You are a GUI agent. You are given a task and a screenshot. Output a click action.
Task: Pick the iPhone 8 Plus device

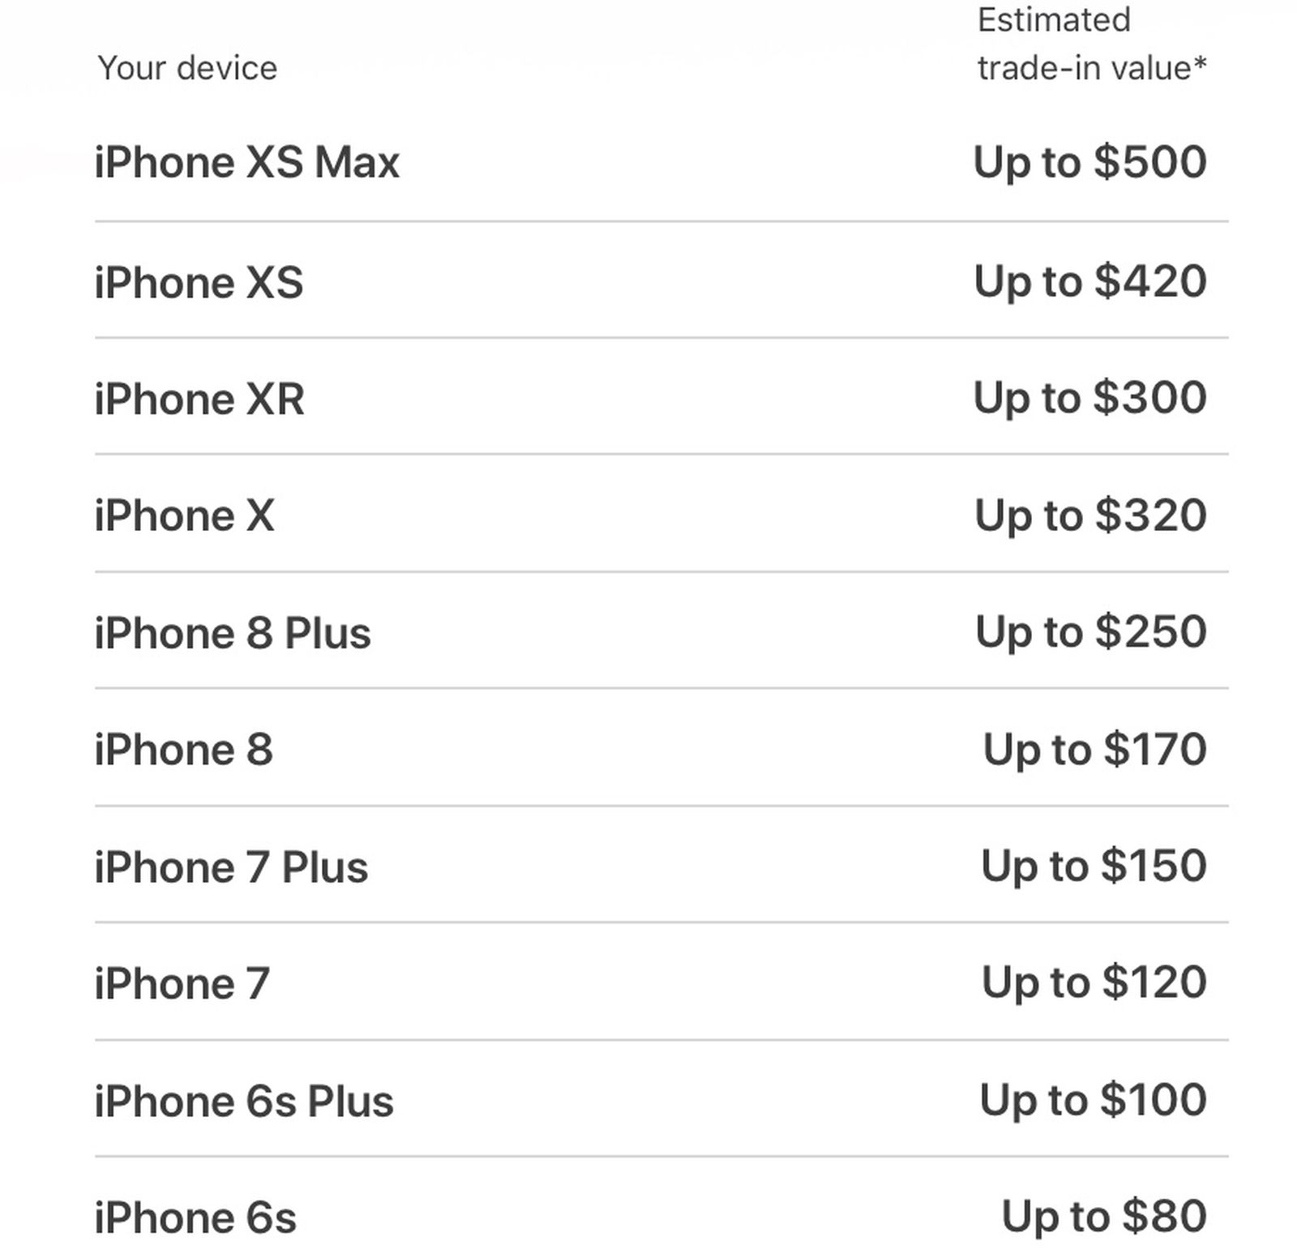233,633
